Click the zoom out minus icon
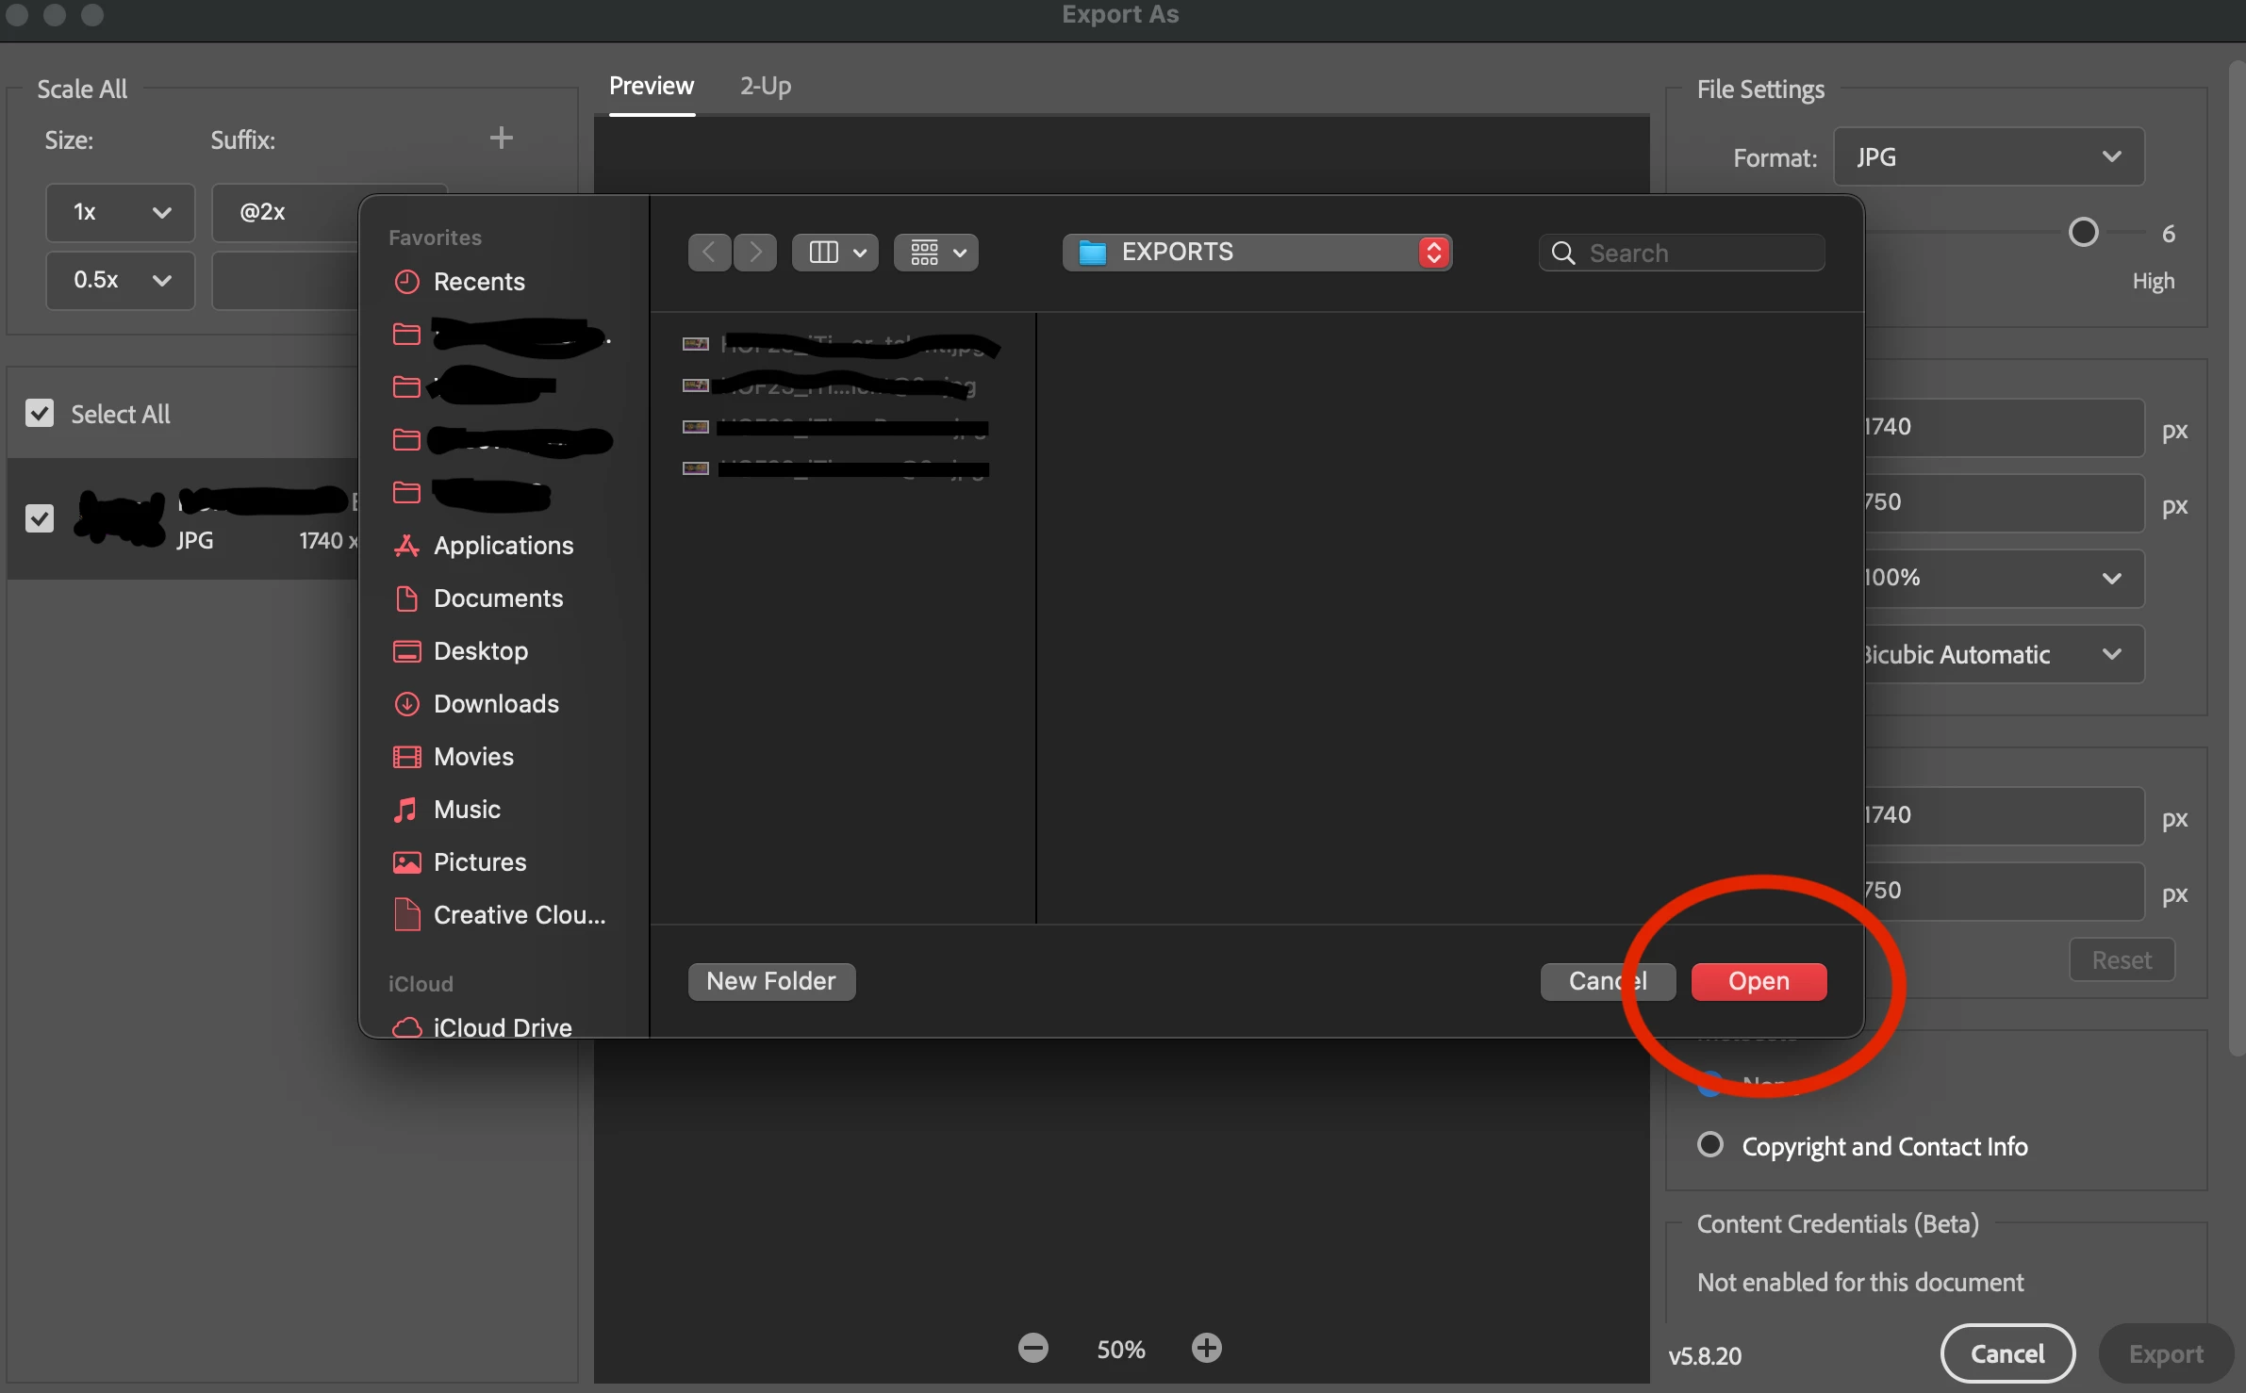This screenshot has height=1393, width=2246. click(x=1032, y=1348)
